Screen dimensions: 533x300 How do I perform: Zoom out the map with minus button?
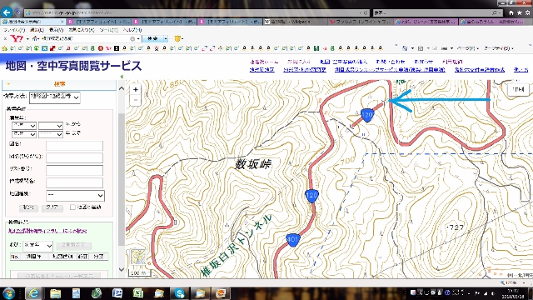[135, 100]
